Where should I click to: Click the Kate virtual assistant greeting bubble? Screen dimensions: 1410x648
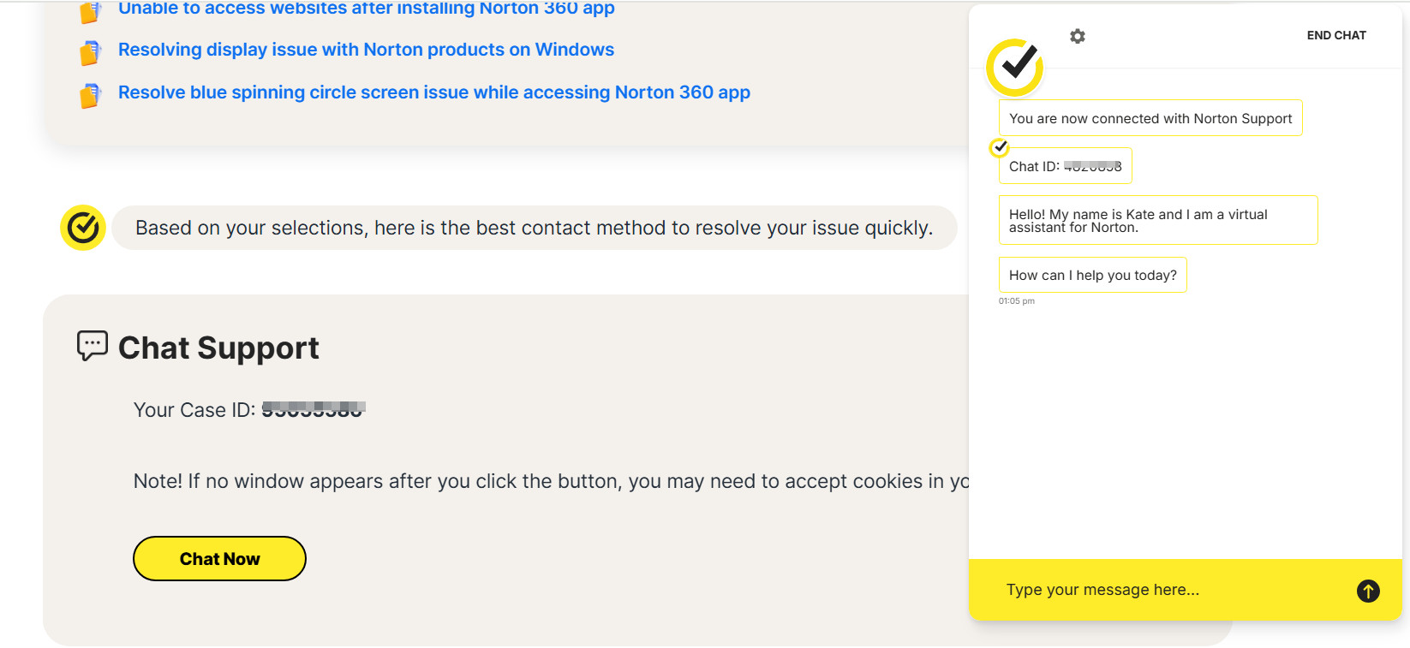[x=1156, y=220]
